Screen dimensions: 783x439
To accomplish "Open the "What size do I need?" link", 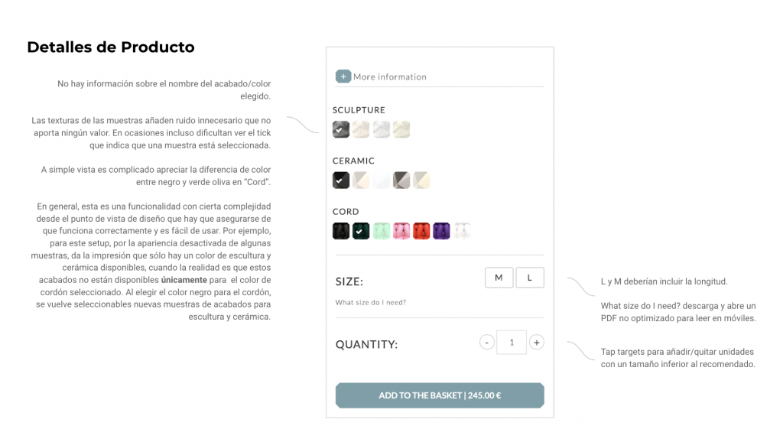I will tap(371, 303).
